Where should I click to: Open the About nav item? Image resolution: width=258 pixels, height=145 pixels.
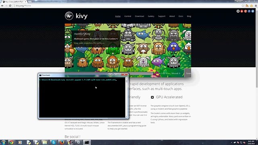172,16
